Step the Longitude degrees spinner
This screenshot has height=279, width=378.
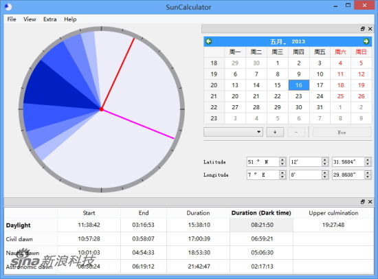282,175
